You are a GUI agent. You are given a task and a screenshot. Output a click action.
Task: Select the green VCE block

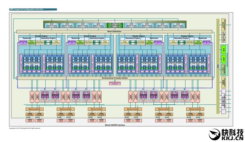(224, 50)
